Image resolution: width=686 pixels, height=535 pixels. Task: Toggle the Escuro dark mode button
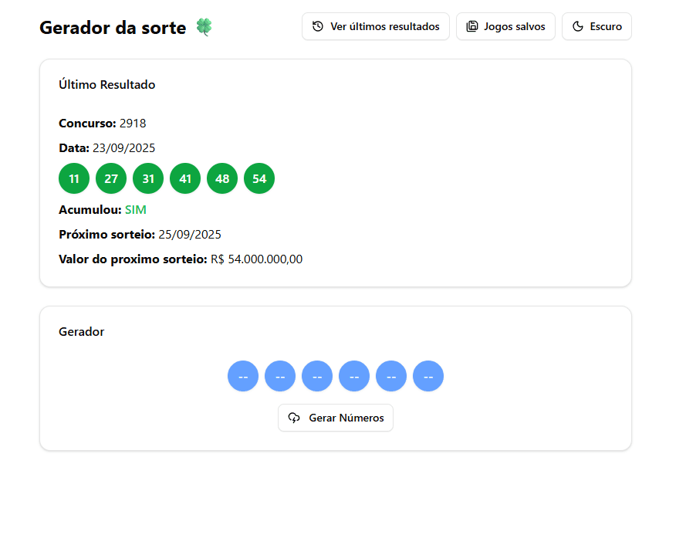click(x=596, y=26)
